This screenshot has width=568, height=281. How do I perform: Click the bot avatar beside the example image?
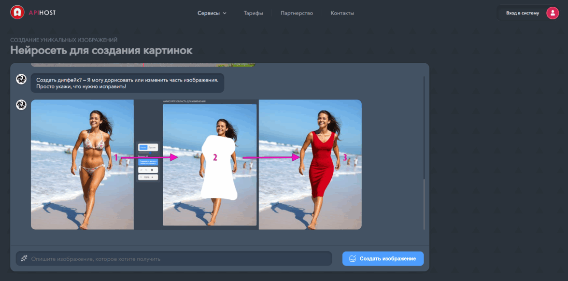click(x=21, y=105)
